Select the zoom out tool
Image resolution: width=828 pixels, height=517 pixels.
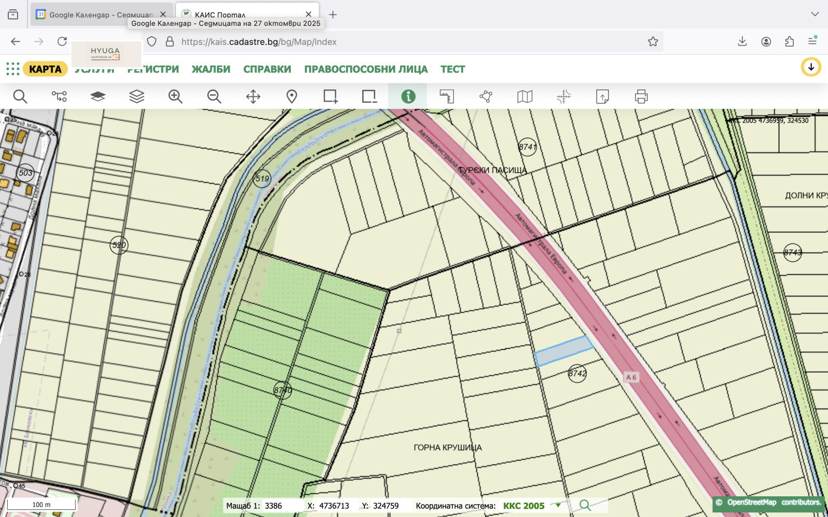(214, 97)
